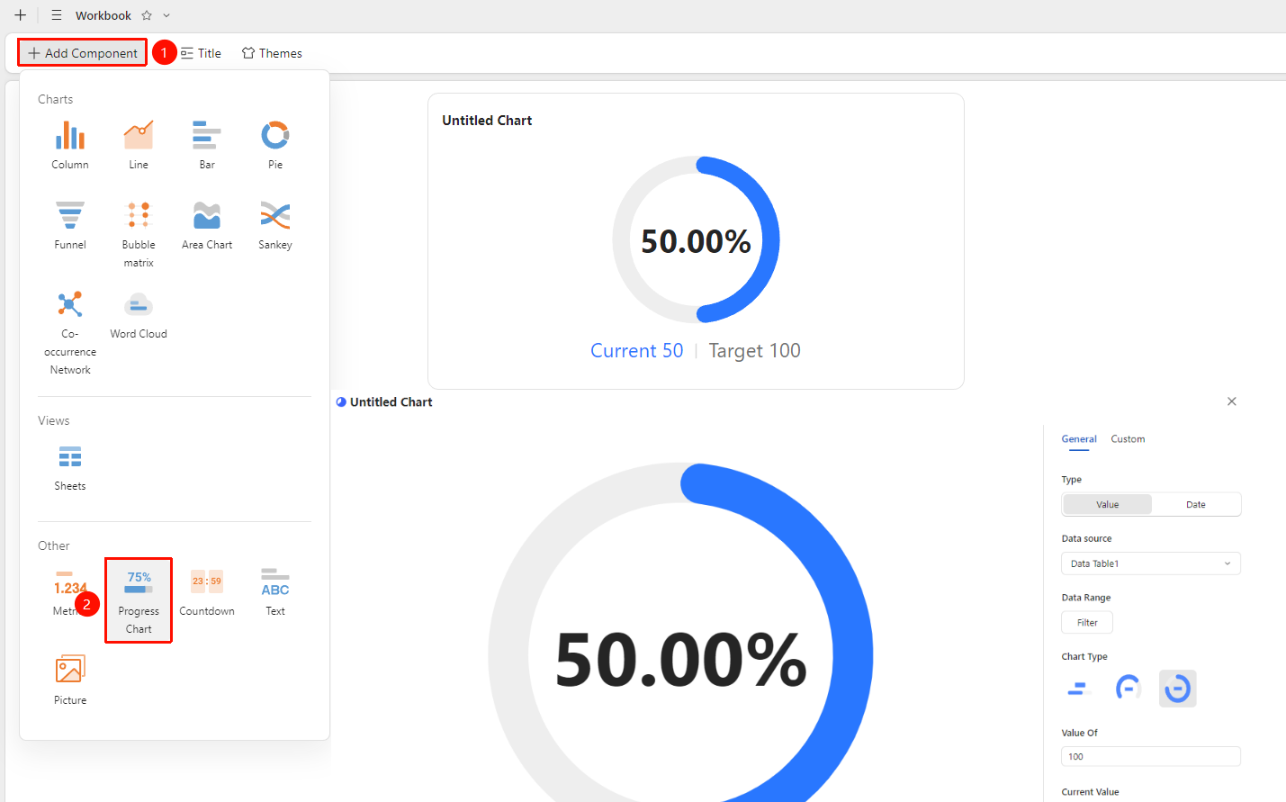Image resolution: width=1286 pixels, height=802 pixels.
Task: Star the Workbook as favorite
Action: tap(147, 15)
